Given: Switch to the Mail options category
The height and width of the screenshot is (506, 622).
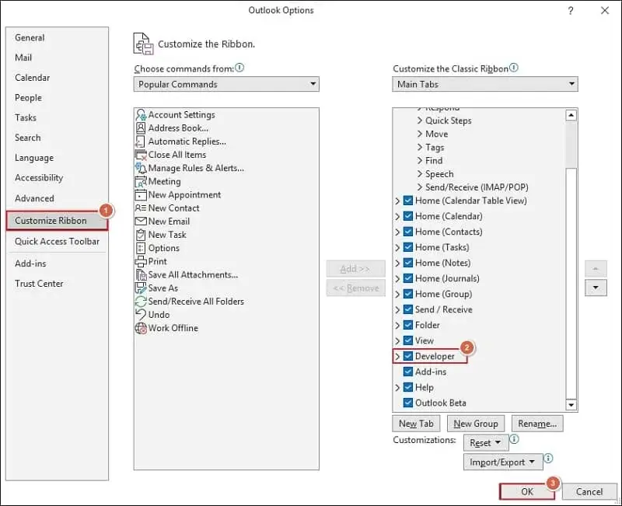Looking at the screenshot, I should pyautogui.click(x=23, y=58).
